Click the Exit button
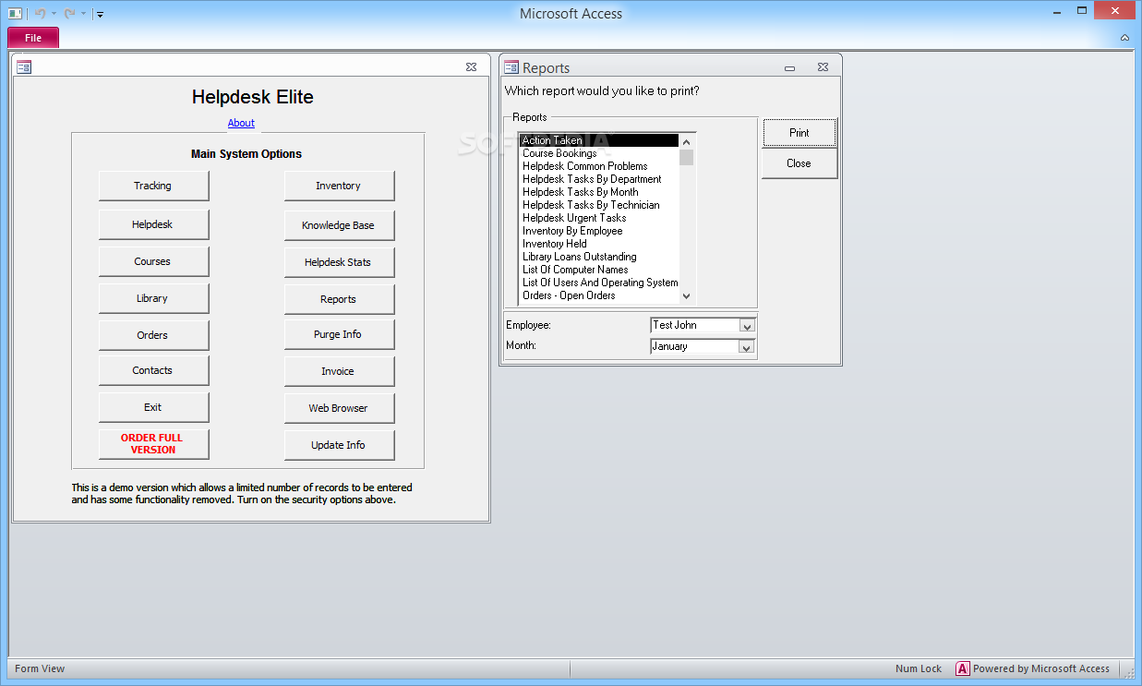The image size is (1142, 686). 153,407
